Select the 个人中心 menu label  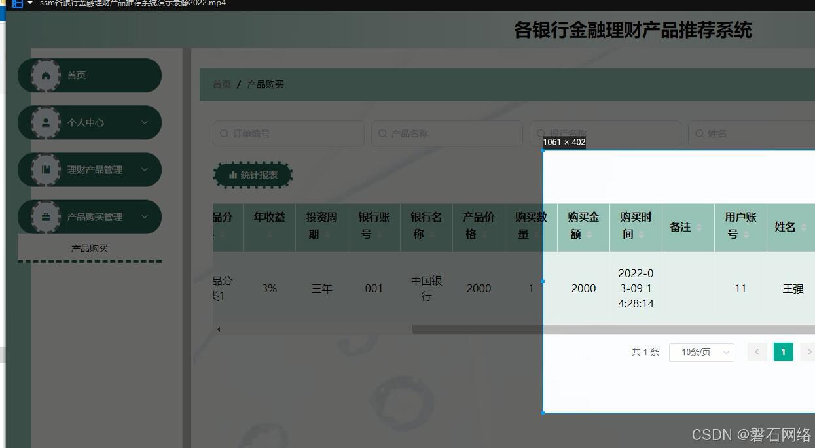click(85, 122)
